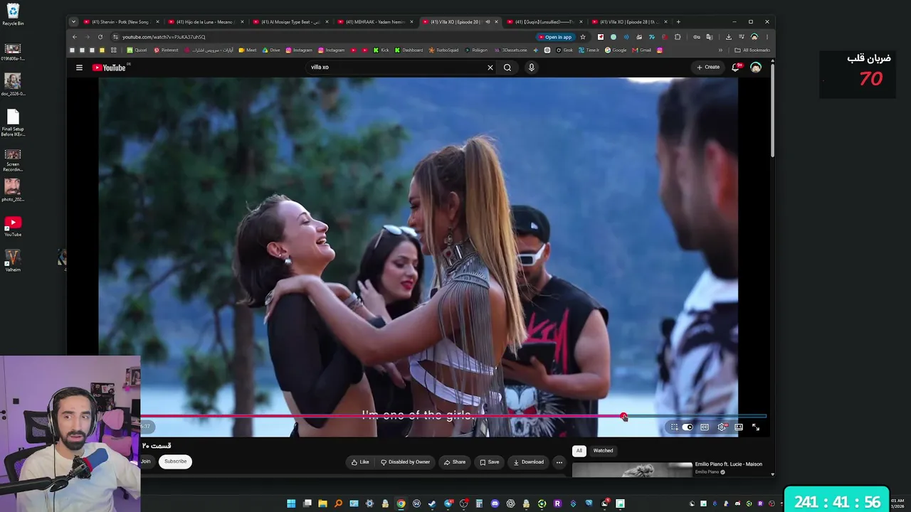This screenshot has width=911, height=512.
Task: Click the video progress bar scrubber
Action: click(x=623, y=417)
